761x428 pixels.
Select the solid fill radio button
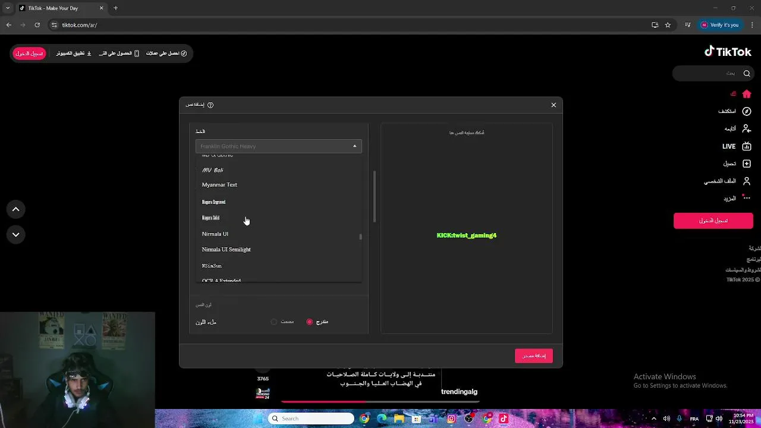click(274, 322)
